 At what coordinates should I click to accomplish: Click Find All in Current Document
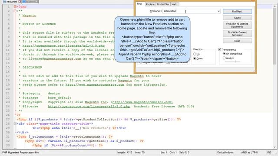click(237, 34)
